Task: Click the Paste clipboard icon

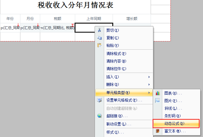Action: pyautogui.click(x=99, y=45)
